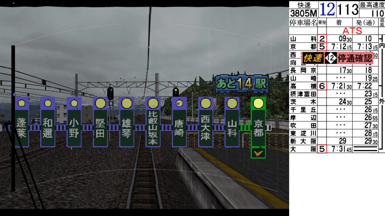Click train number 3805M
This screenshot has width=385, height=216.
point(304,13)
